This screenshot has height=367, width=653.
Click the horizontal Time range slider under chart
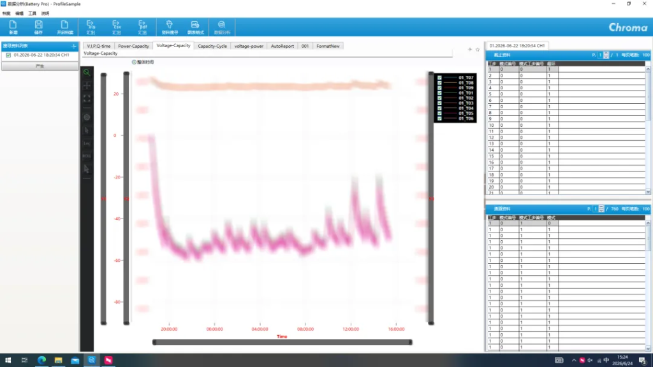click(282, 342)
